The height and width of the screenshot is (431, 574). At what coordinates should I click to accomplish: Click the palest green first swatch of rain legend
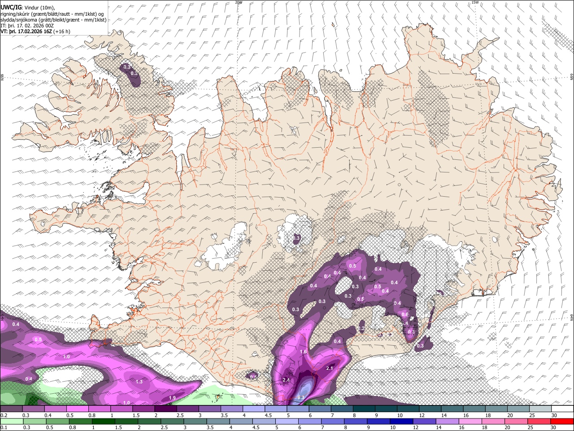click(11, 422)
